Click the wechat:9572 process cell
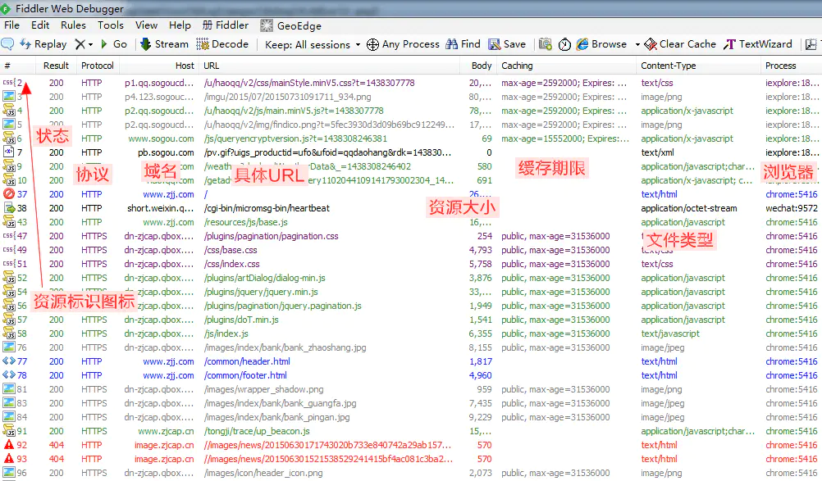Image resolution: width=822 pixels, height=481 pixels. tap(792, 208)
